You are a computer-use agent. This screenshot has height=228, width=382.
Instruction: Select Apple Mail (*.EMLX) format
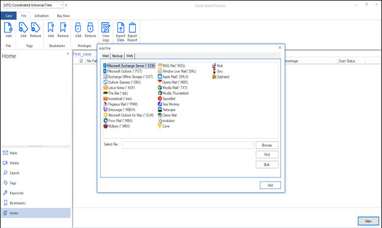[173, 77]
